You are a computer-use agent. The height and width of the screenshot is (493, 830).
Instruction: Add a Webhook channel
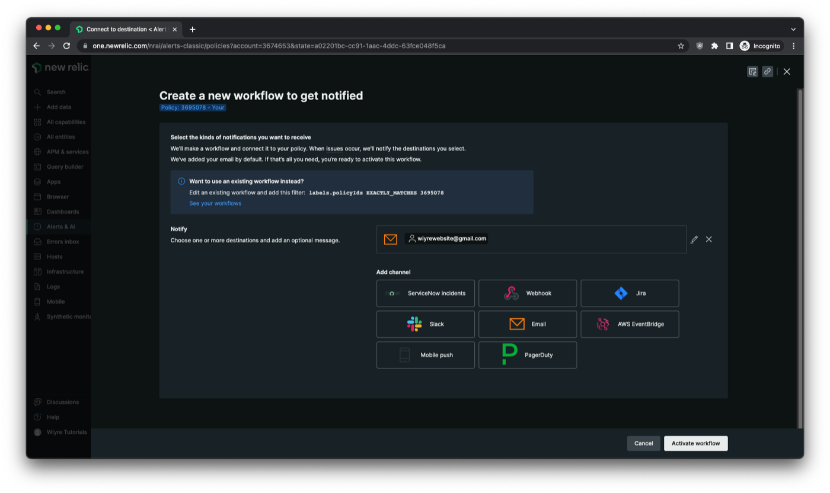click(528, 293)
